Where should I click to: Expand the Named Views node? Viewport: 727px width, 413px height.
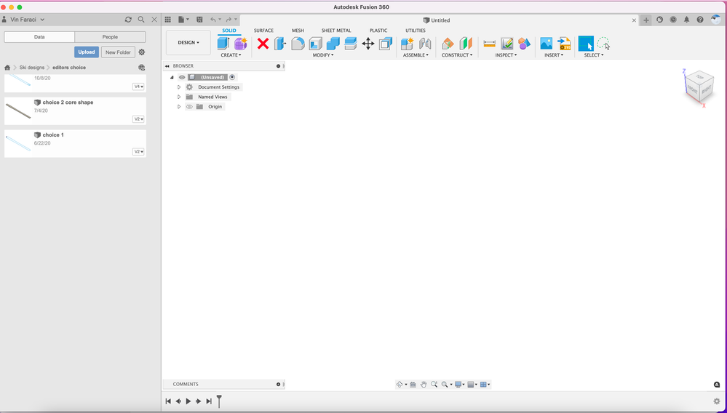point(179,97)
